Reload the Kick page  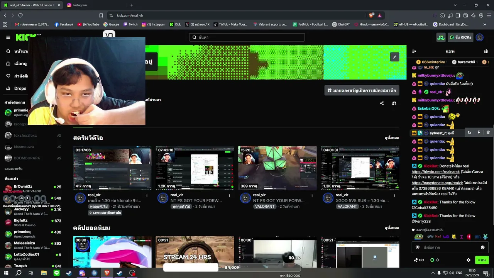point(20,15)
